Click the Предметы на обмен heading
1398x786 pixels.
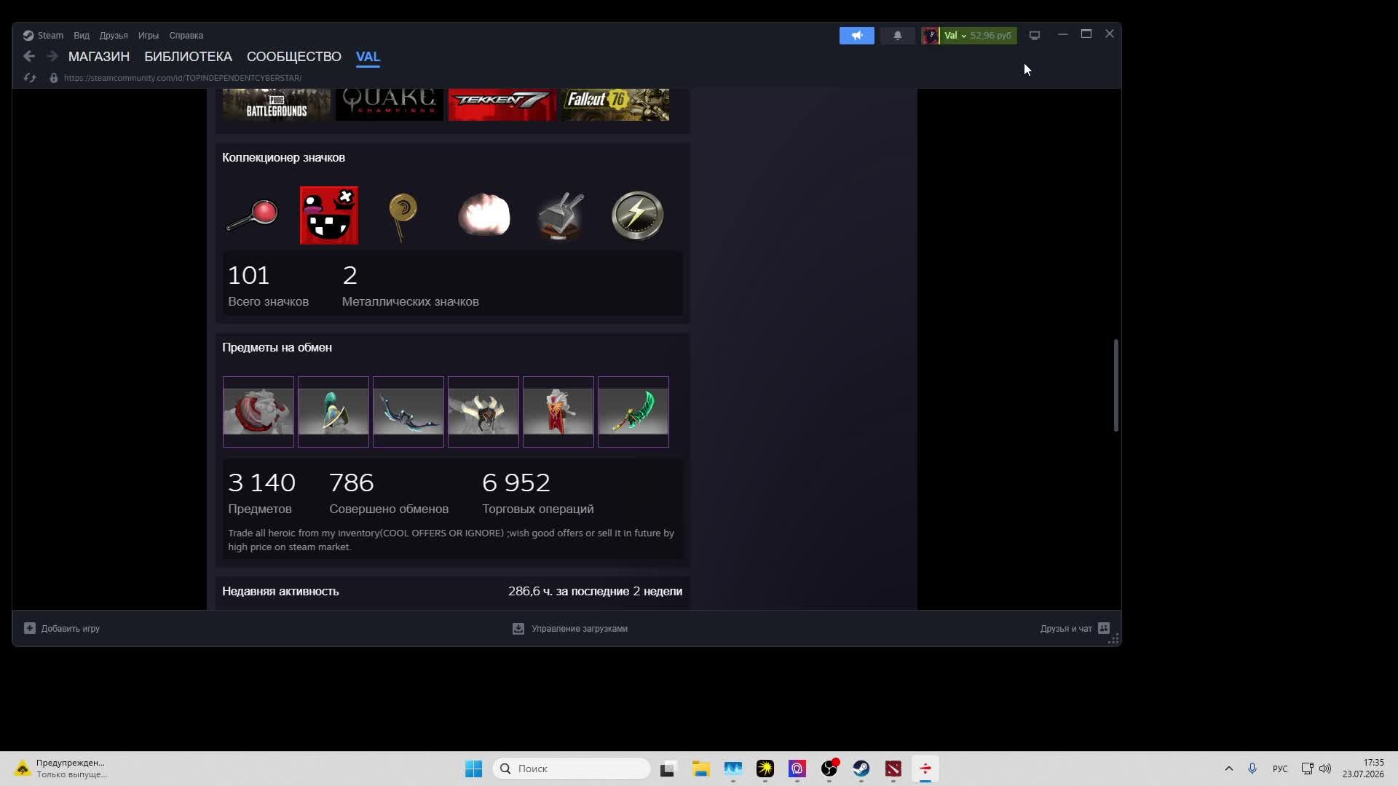277,347
